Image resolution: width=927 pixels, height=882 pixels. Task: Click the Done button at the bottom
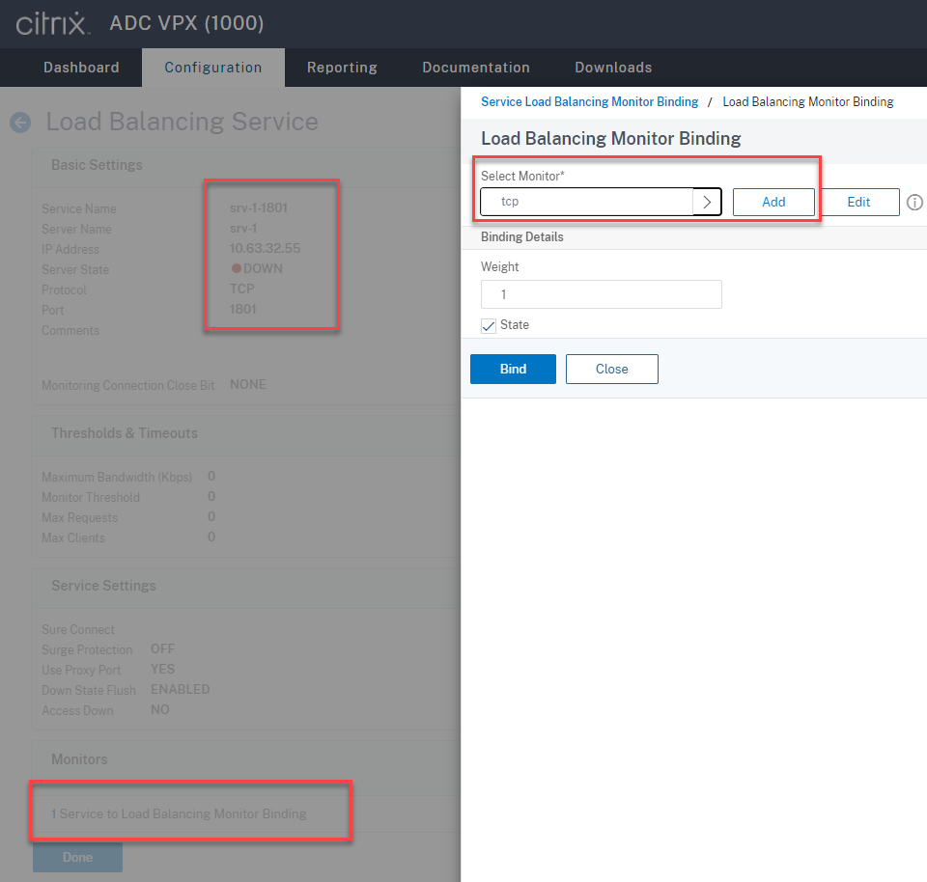77,857
